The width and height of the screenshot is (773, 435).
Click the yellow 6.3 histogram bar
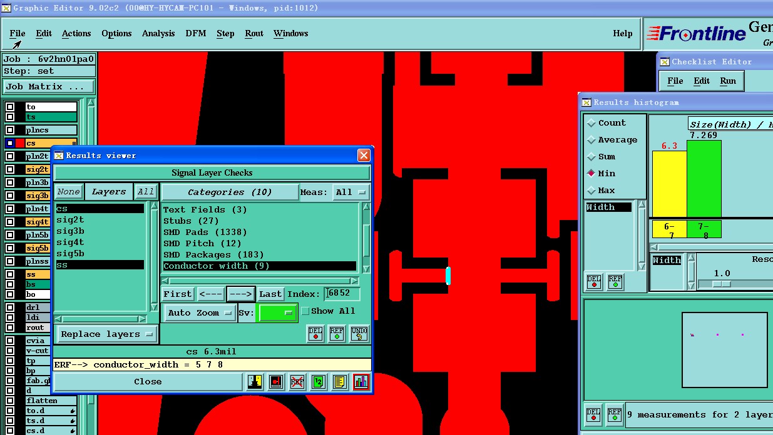click(x=669, y=184)
